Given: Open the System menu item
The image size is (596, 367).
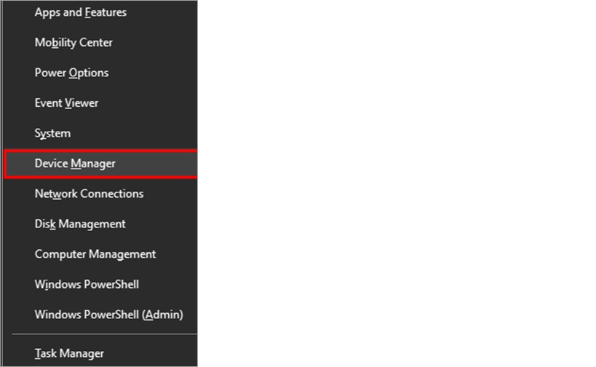Looking at the screenshot, I should point(100,134).
